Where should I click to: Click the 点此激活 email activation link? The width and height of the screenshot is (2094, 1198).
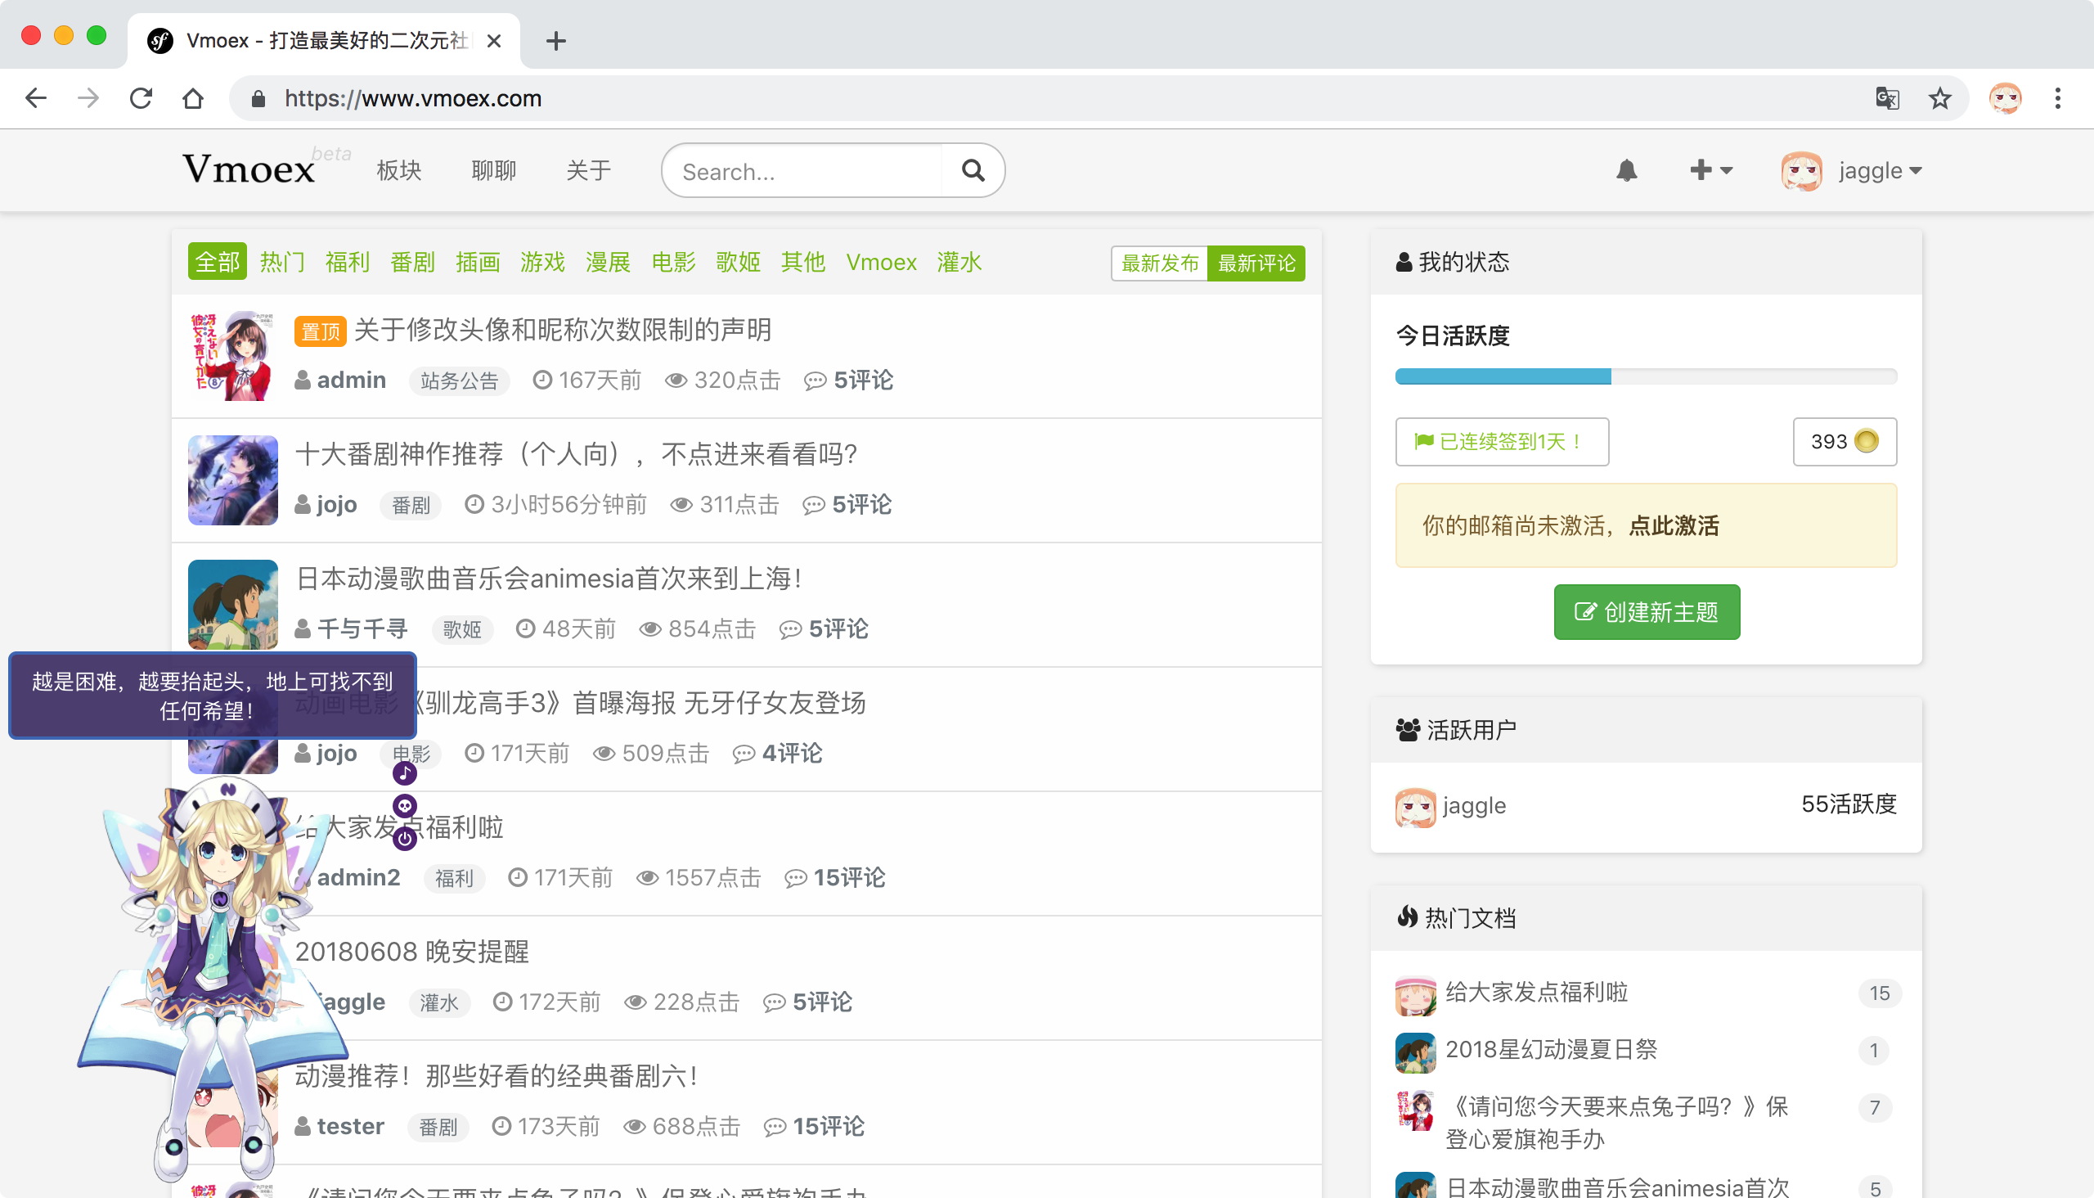pos(1673,526)
